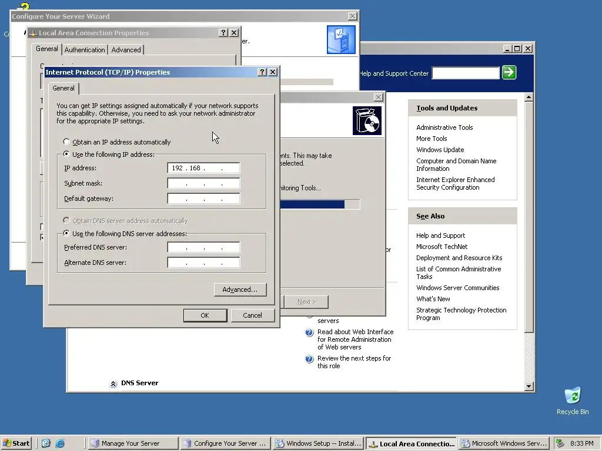
Task: Click the Alternate DNS server field
Action: click(x=203, y=262)
